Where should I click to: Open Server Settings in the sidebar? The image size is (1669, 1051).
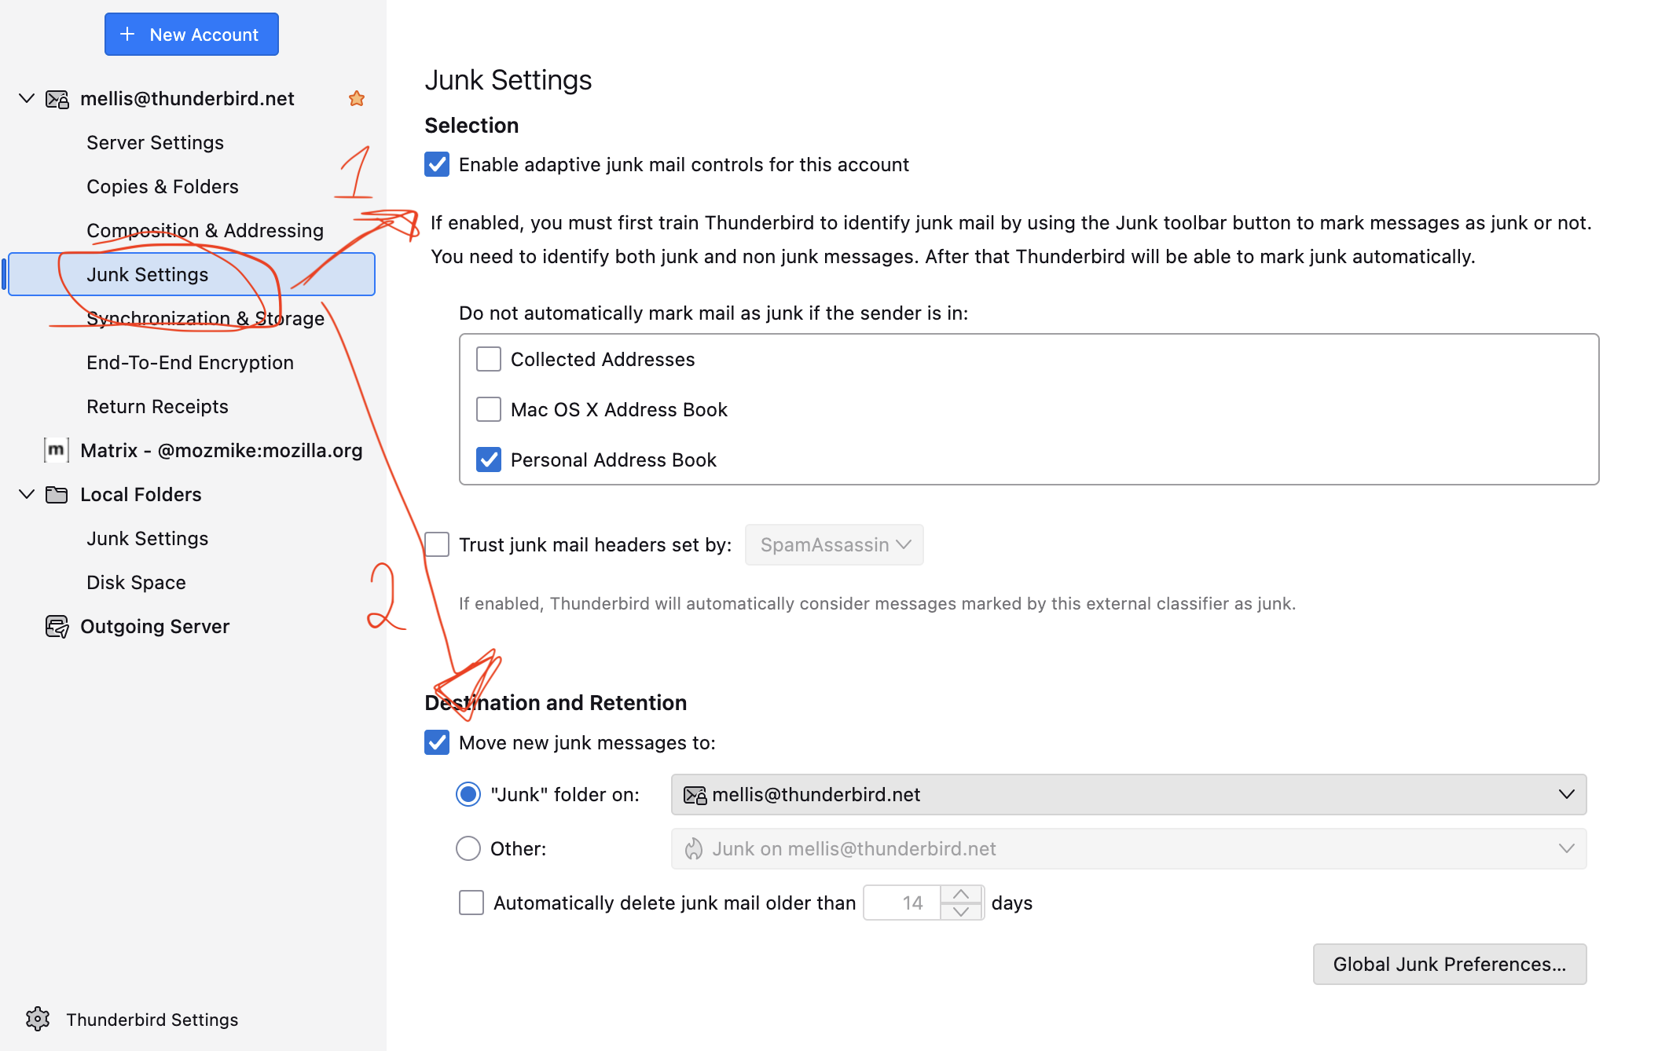pos(155,142)
